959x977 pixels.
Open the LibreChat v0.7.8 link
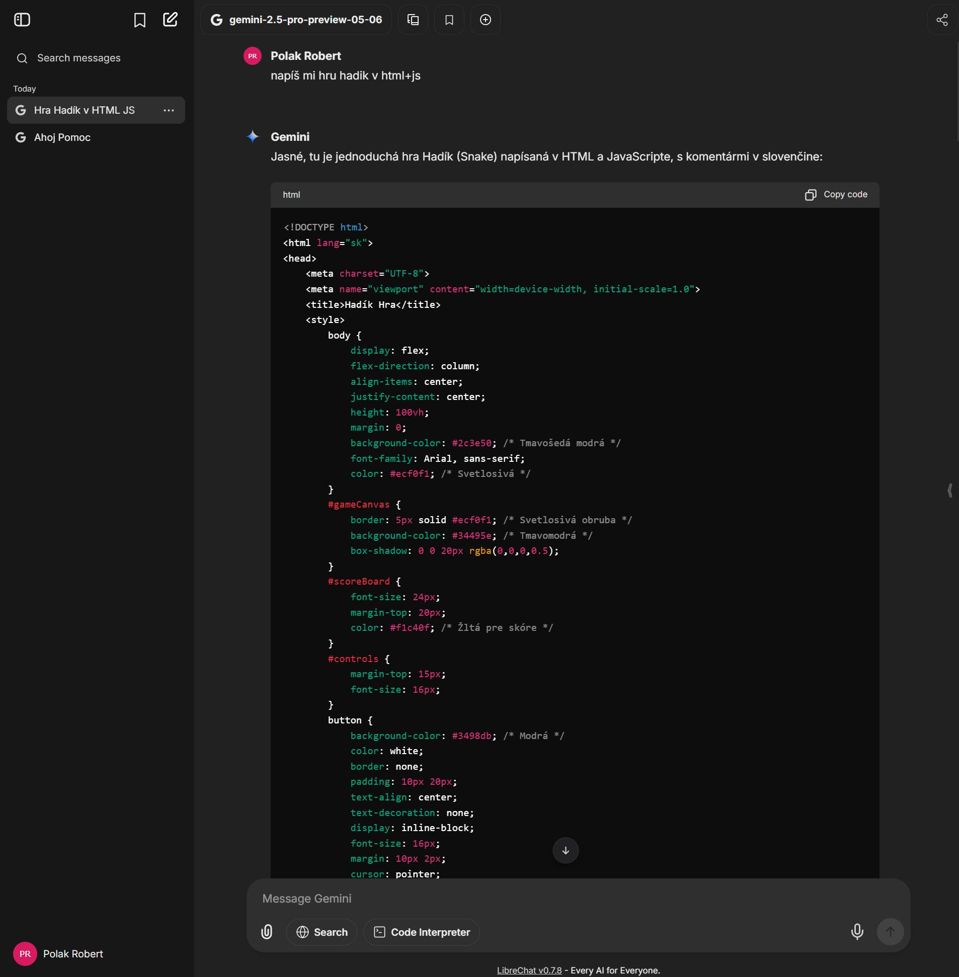(x=529, y=970)
